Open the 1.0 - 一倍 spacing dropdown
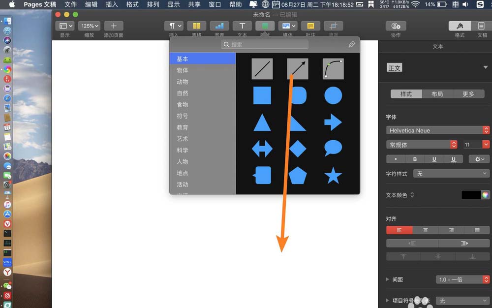The width and height of the screenshot is (492, 308). [462, 279]
